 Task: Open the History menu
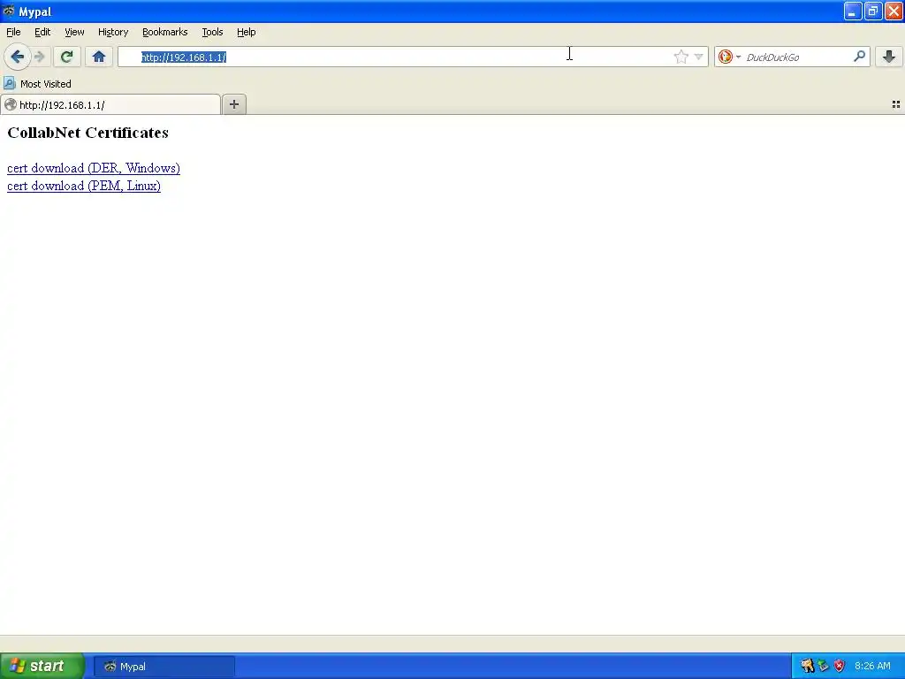click(113, 32)
